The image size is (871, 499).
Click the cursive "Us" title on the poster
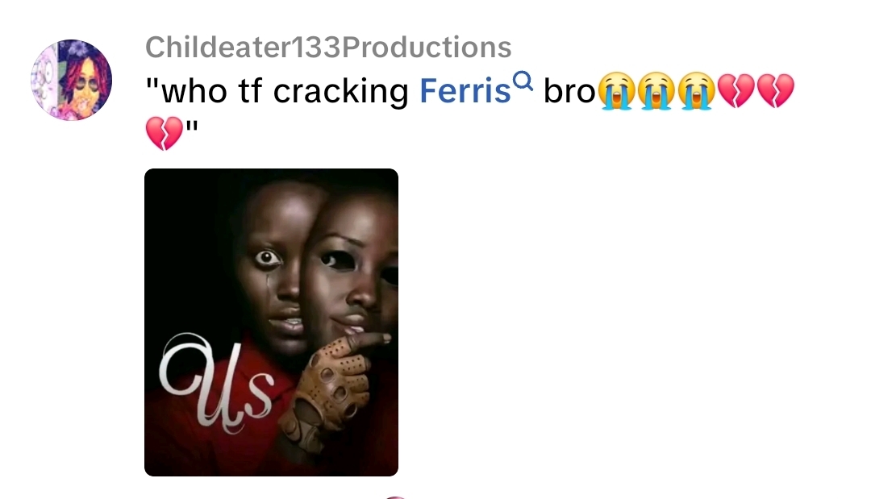217,382
